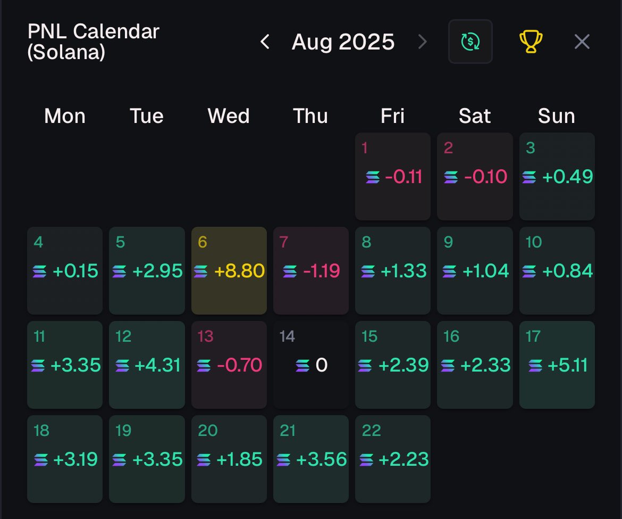The width and height of the screenshot is (622, 519).
Task: Open the trophy leaderboard icon
Action: (531, 42)
